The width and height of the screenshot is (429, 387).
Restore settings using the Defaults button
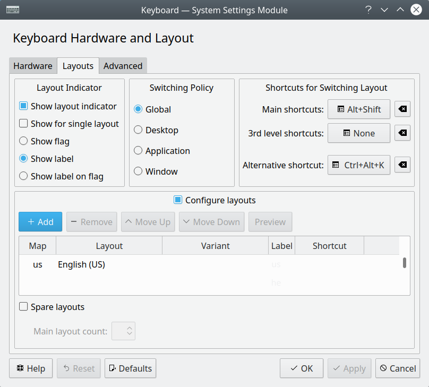(130, 368)
